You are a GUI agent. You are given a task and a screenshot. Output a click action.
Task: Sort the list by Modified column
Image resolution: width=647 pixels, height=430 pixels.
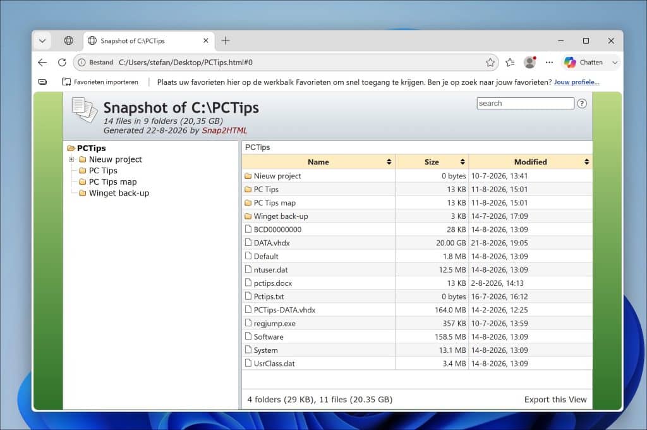(531, 162)
